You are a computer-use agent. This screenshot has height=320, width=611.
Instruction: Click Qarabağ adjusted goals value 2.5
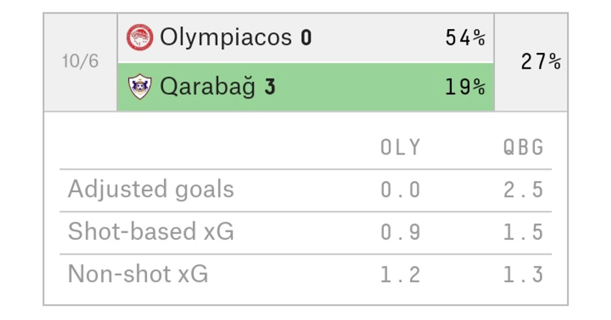[523, 190]
